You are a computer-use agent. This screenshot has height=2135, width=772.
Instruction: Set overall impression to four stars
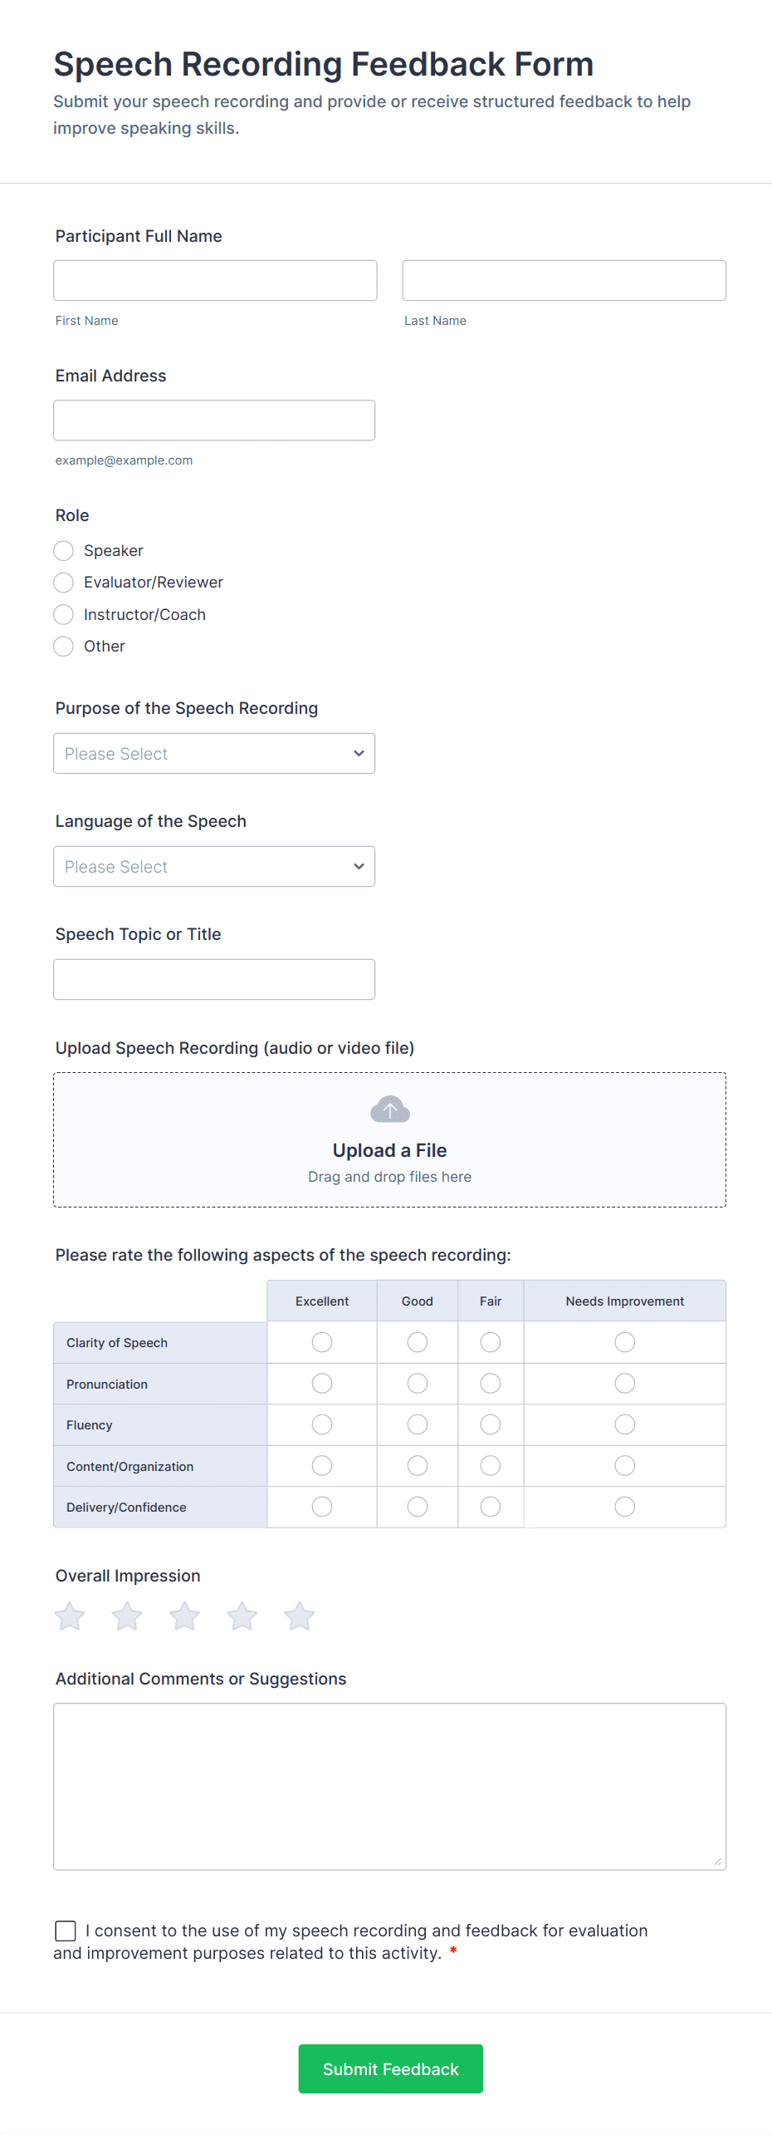(242, 1616)
